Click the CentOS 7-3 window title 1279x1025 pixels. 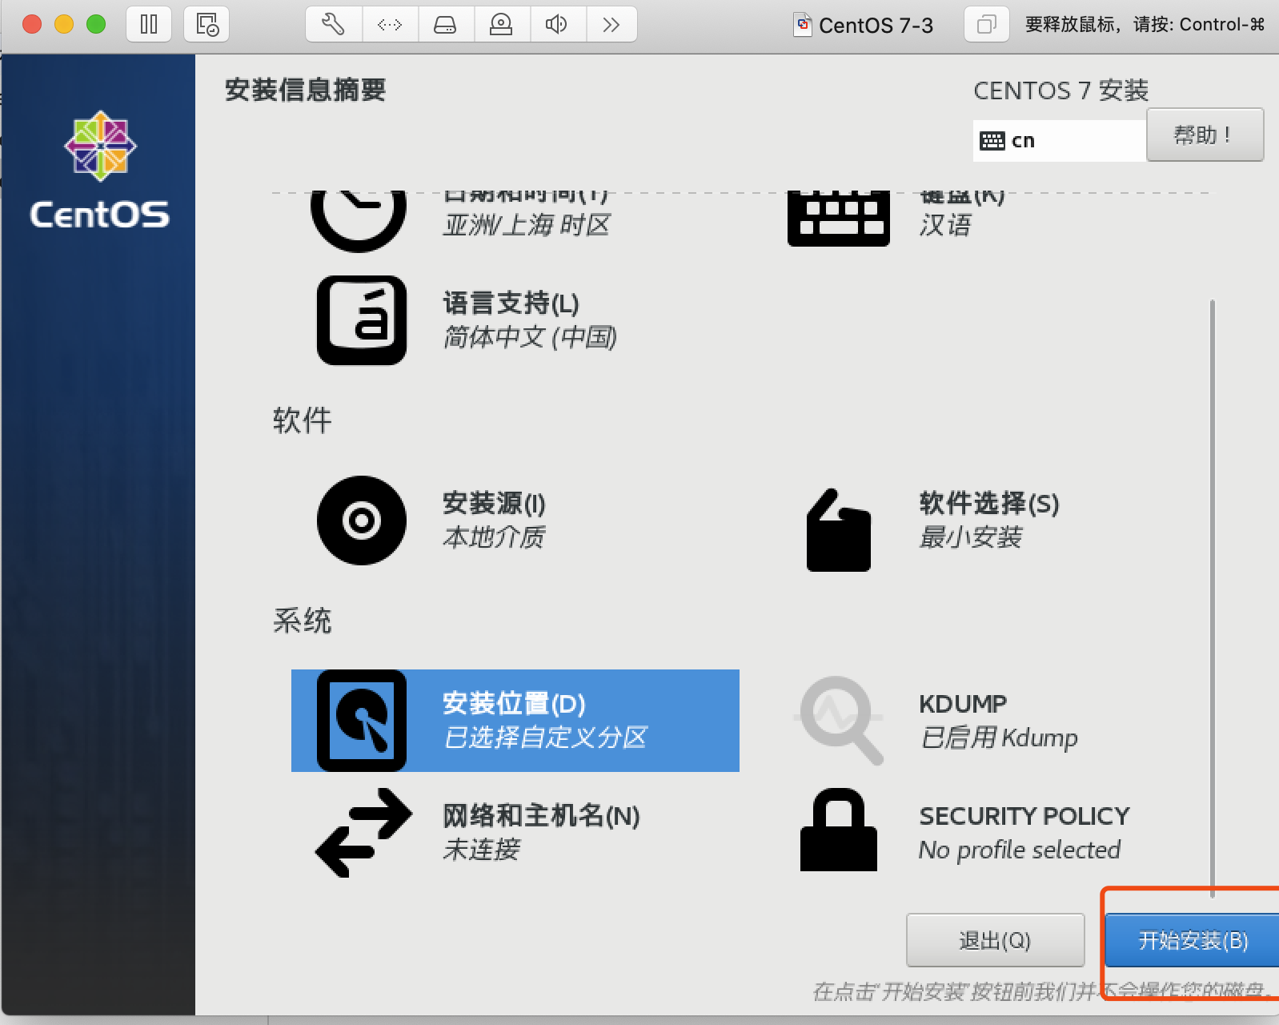[876, 26]
